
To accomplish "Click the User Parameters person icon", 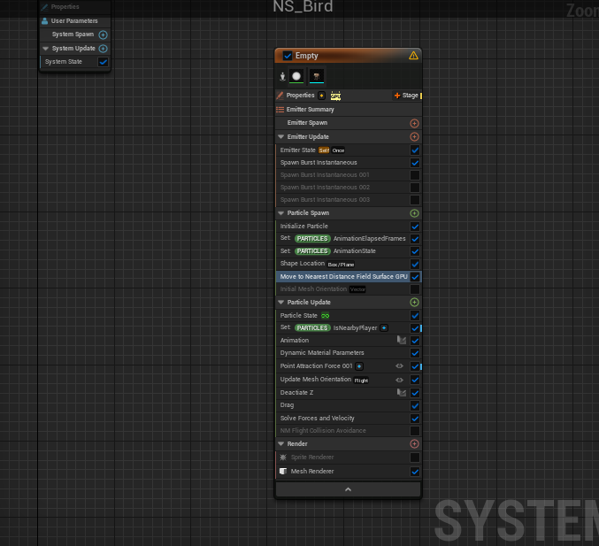I will click(45, 21).
